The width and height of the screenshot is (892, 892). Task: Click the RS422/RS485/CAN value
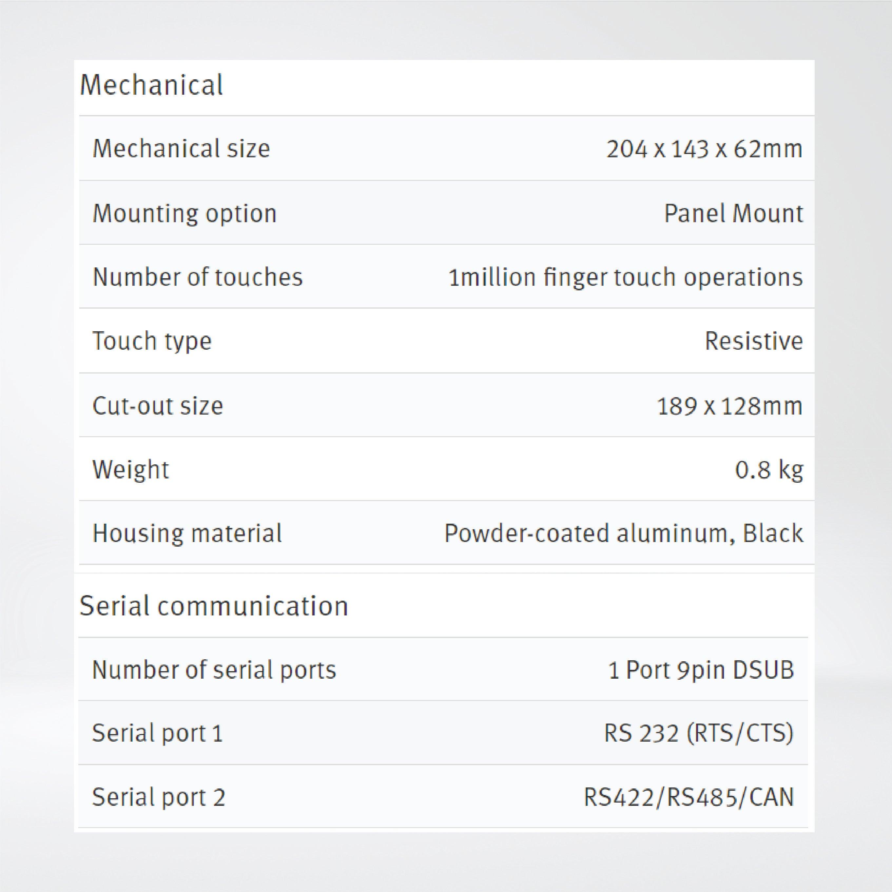pos(688,797)
